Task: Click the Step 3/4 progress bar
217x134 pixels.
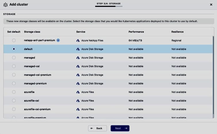Action: point(109,6)
